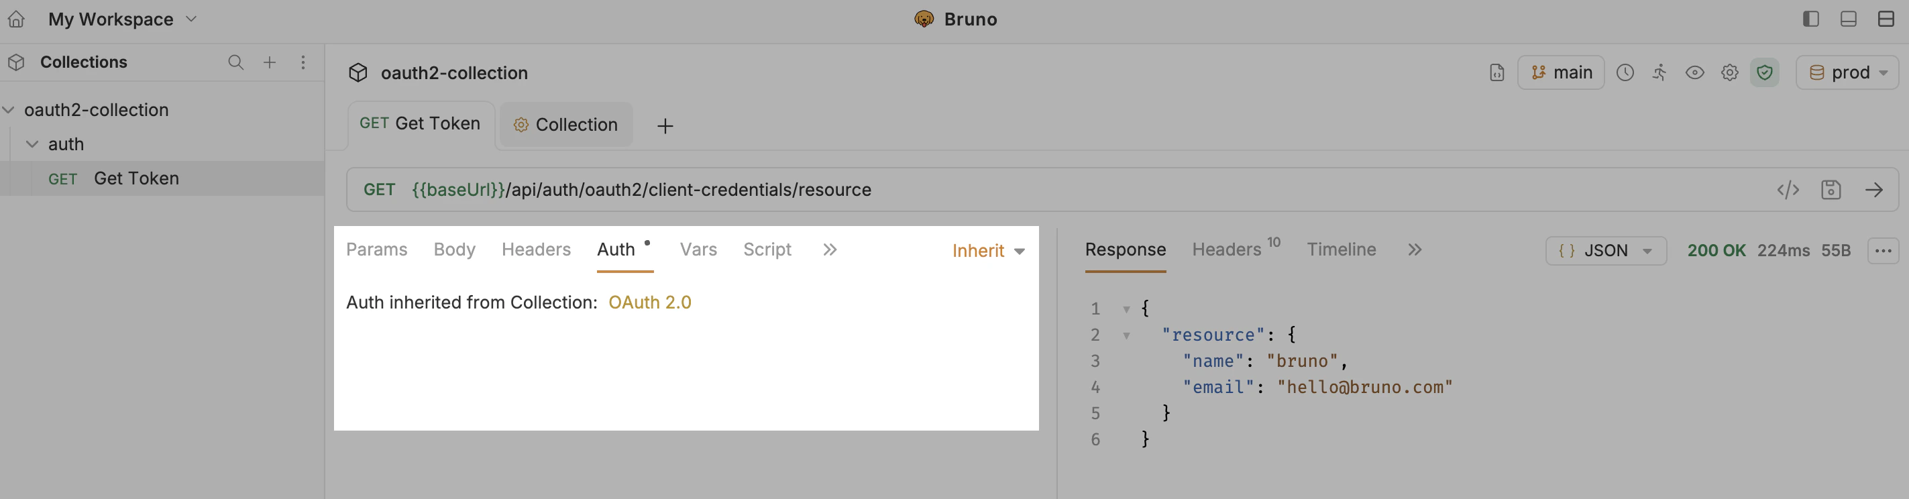Open the history clock icon
The image size is (1909, 499).
pyautogui.click(x=1625, y=72)
